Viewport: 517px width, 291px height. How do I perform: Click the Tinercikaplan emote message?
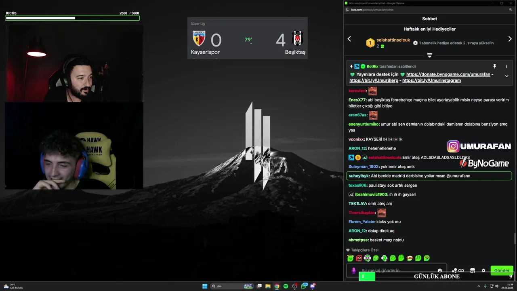367,213
